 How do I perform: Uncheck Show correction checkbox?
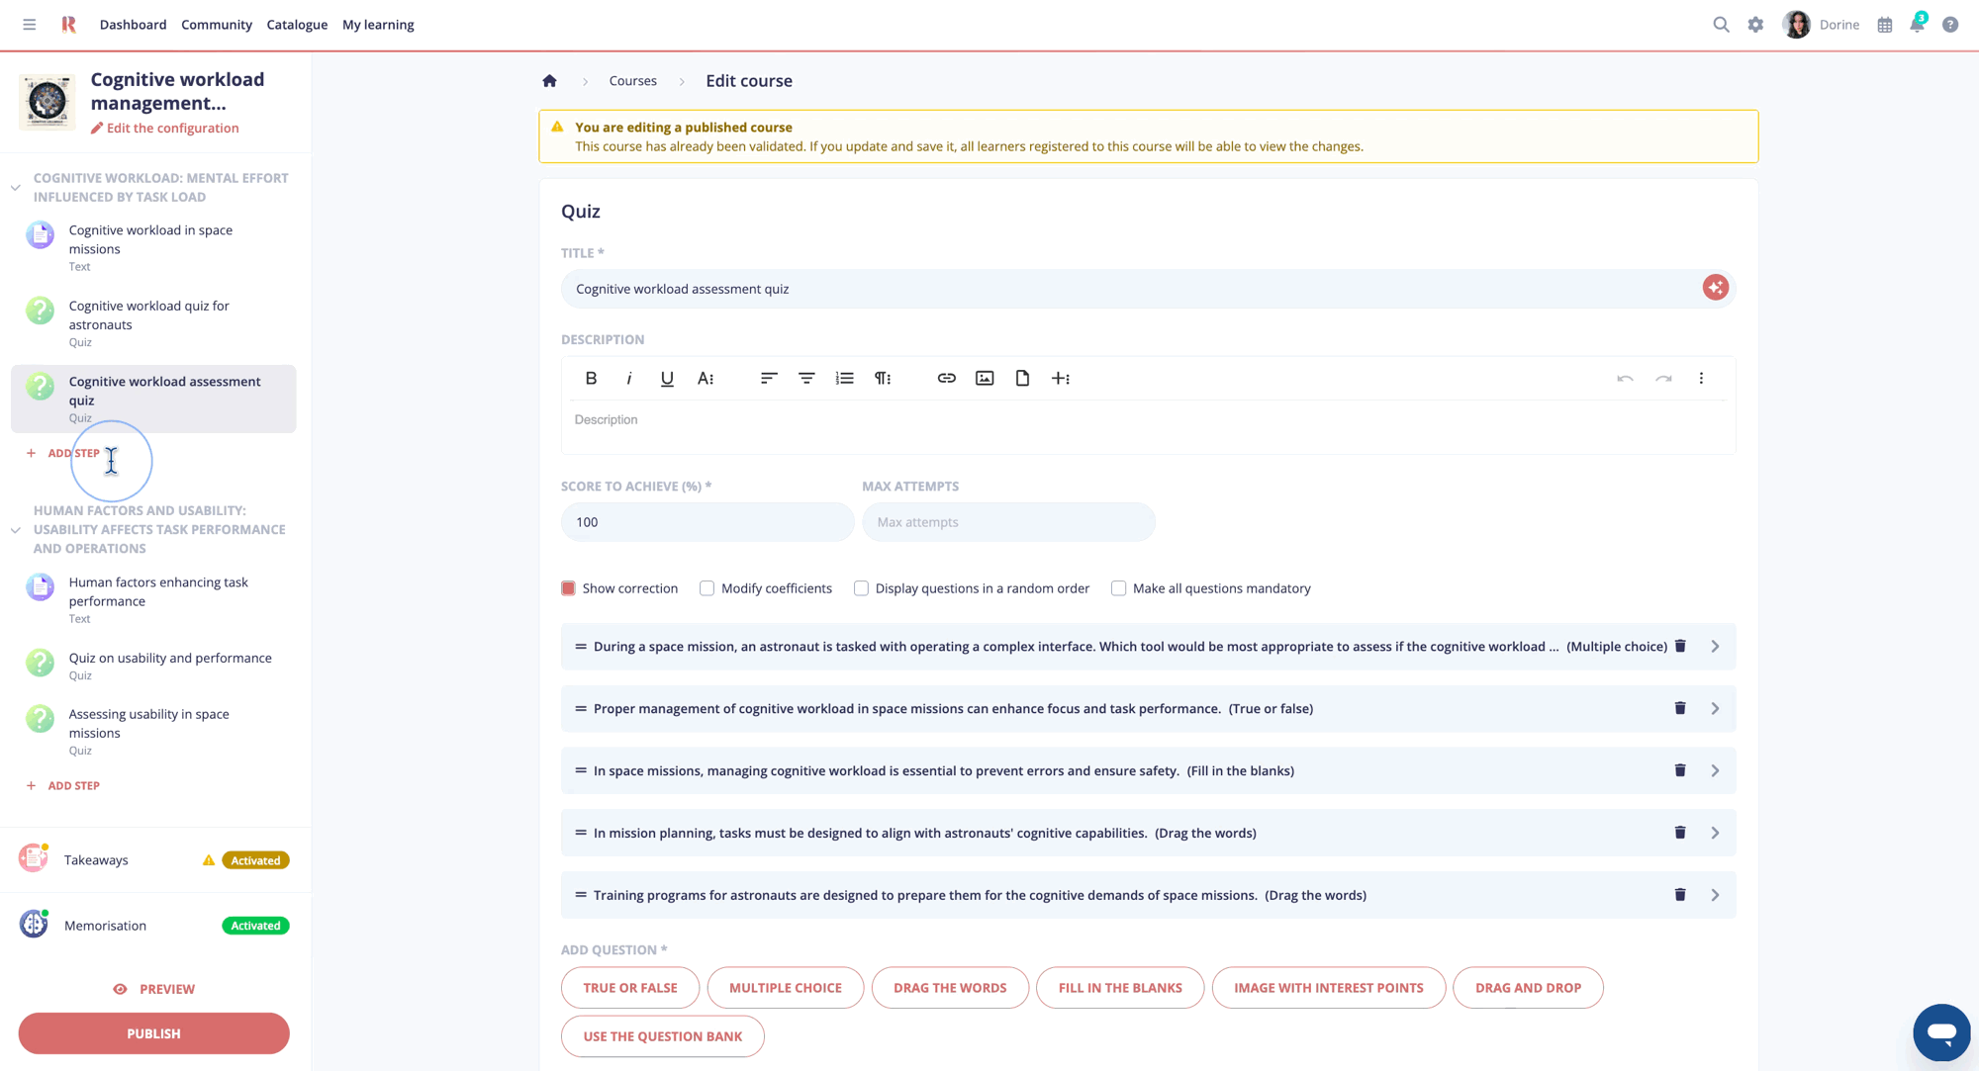(568, 588)
